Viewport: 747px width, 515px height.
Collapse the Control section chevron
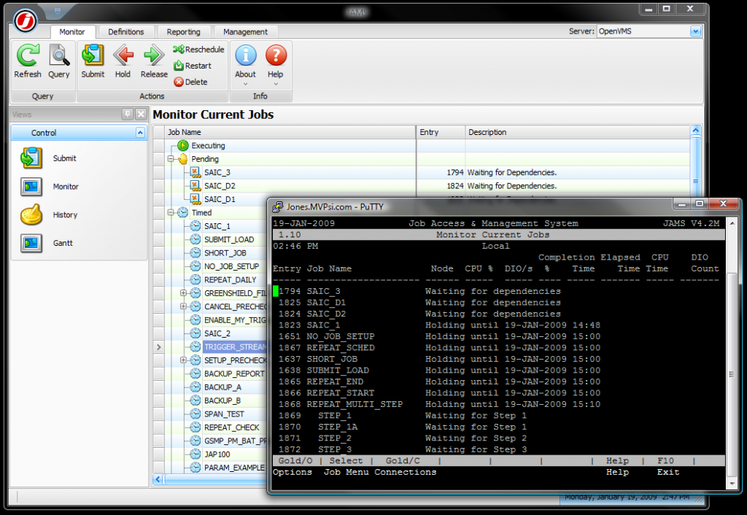140,133
